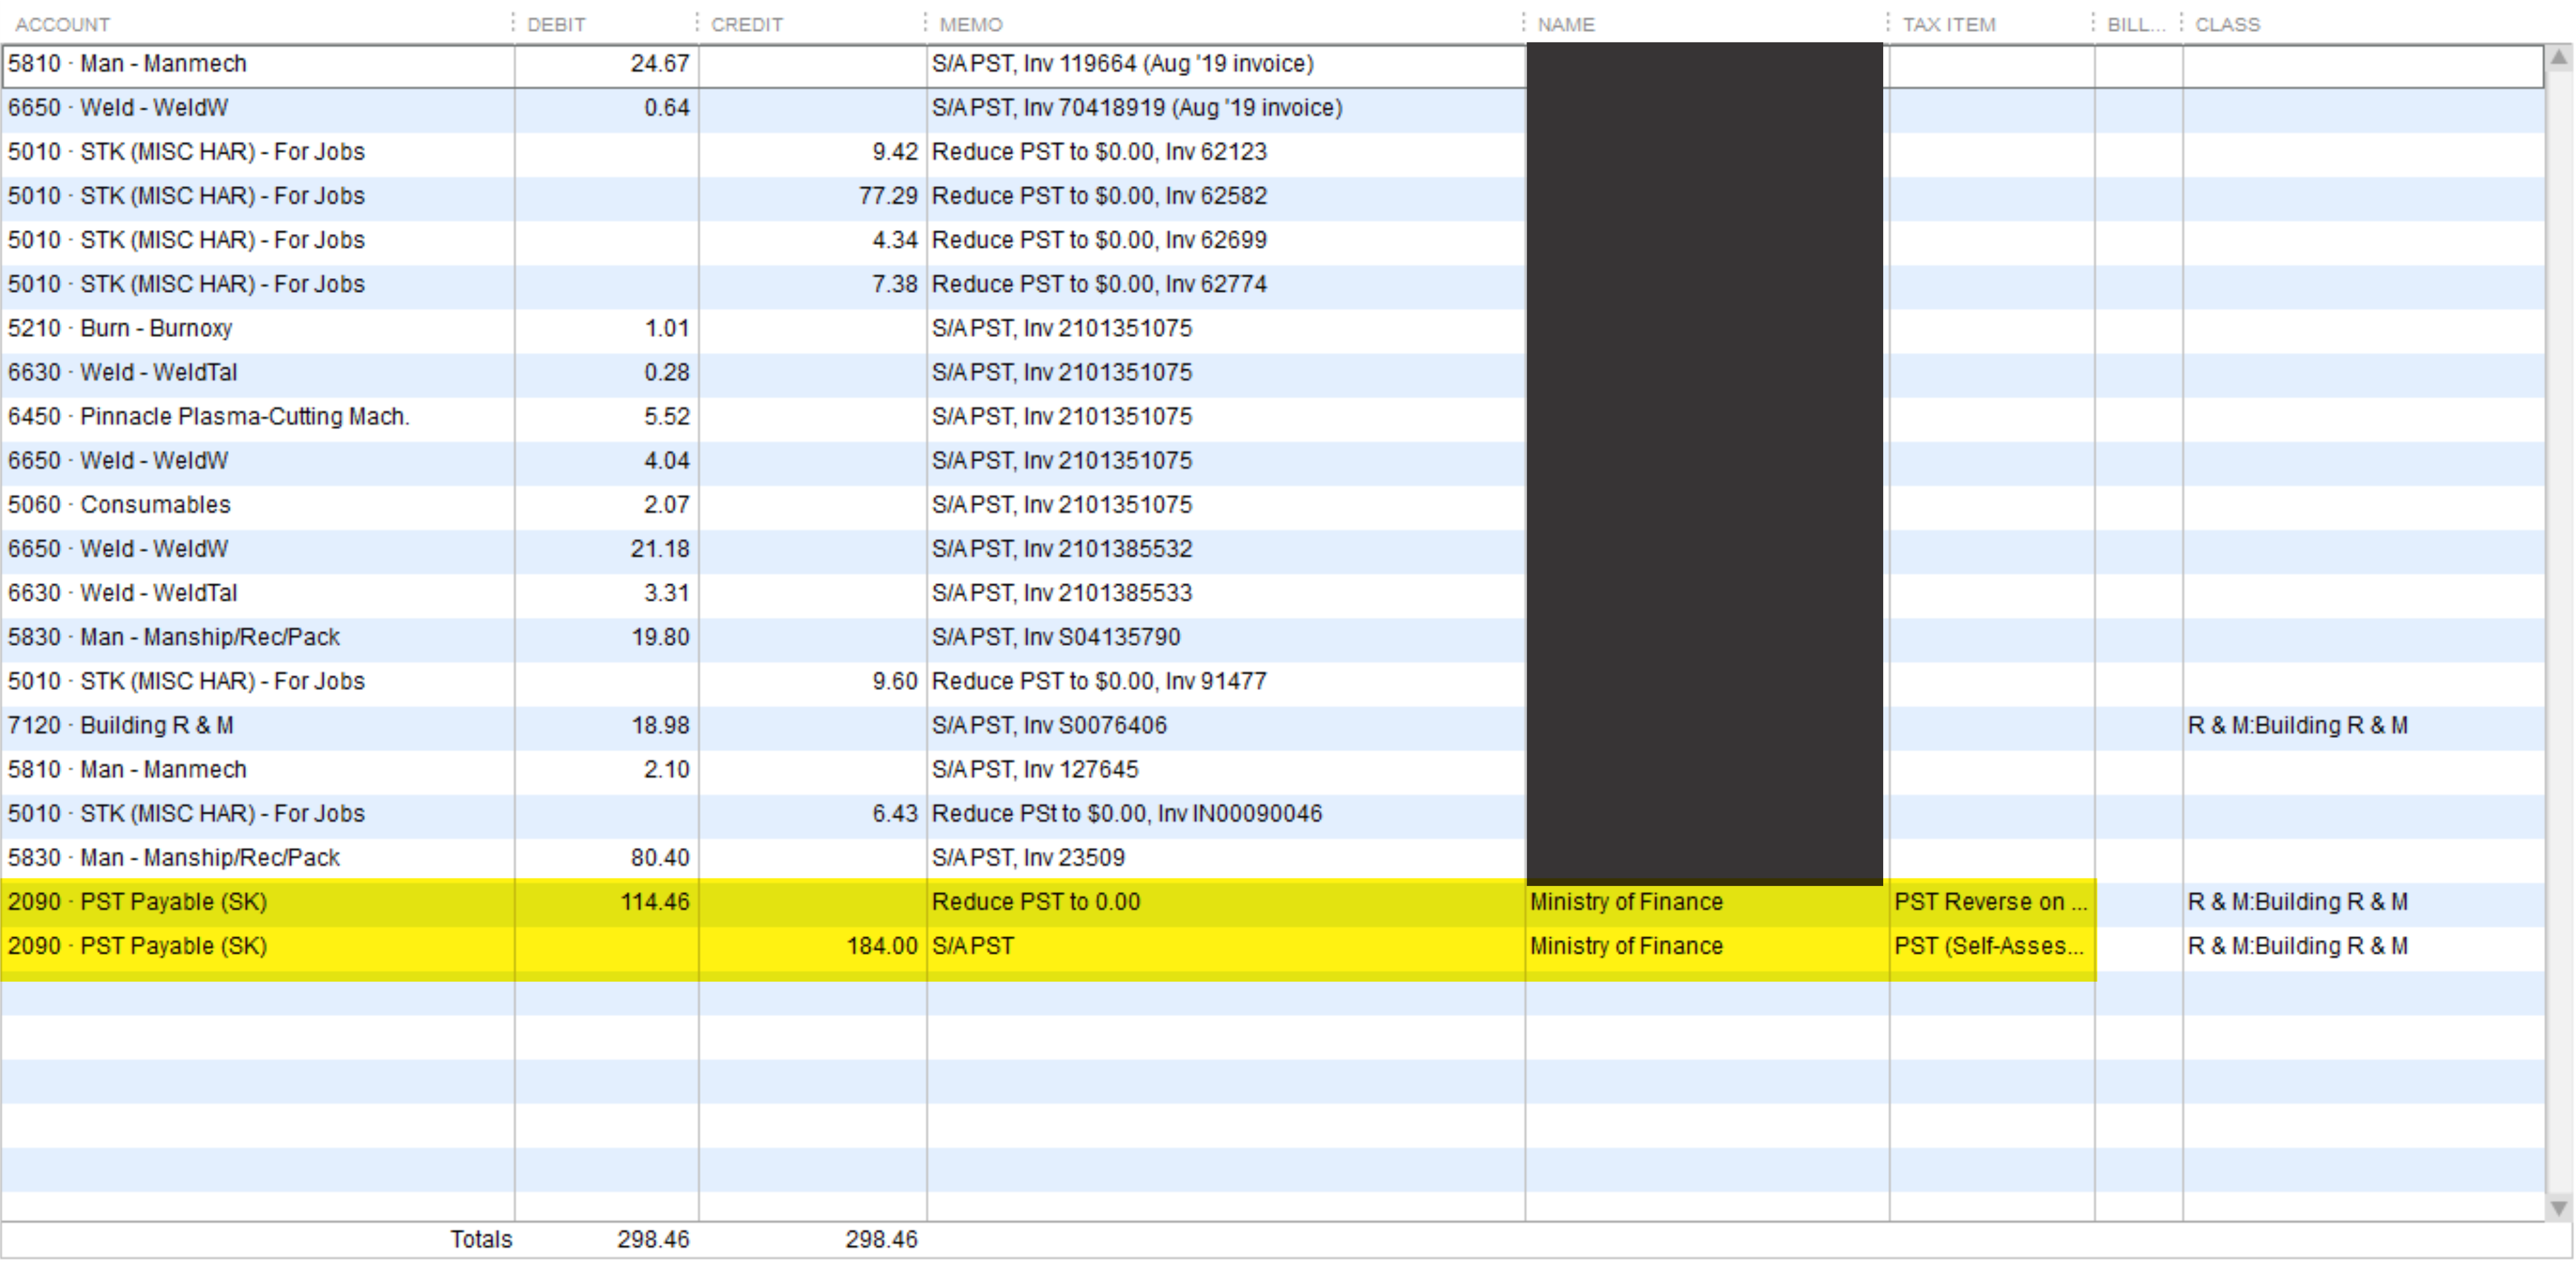Click the DEBIT column header

pos(556,24)
